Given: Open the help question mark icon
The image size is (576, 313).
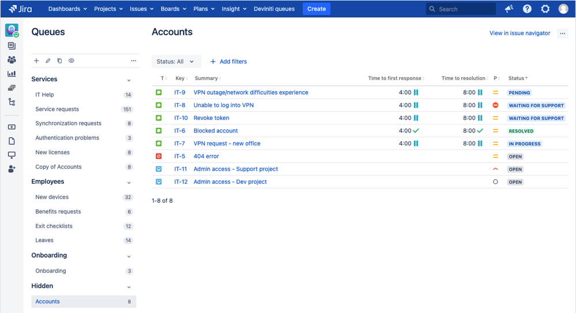Looking at the screenshot, I should pyautogui.click(x=527, y=9).
